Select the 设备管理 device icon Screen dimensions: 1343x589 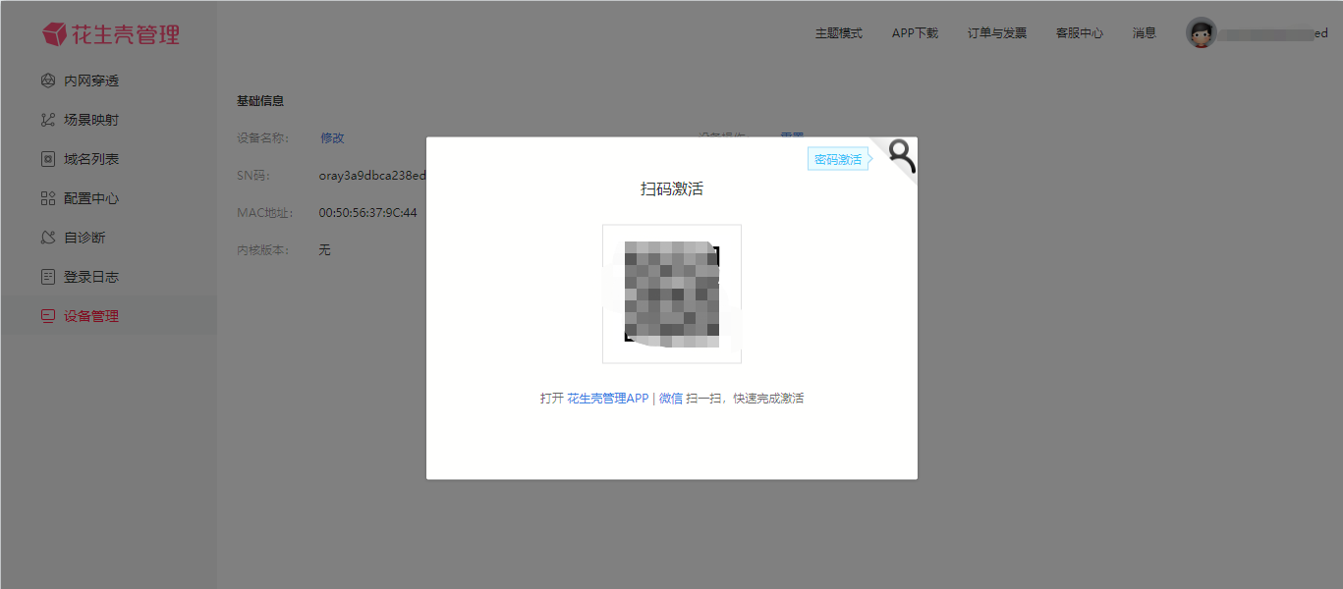(x=47, y=316)
